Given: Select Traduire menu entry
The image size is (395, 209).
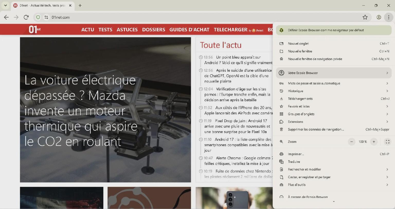Looking at the screenshot, I should (334, 162).
